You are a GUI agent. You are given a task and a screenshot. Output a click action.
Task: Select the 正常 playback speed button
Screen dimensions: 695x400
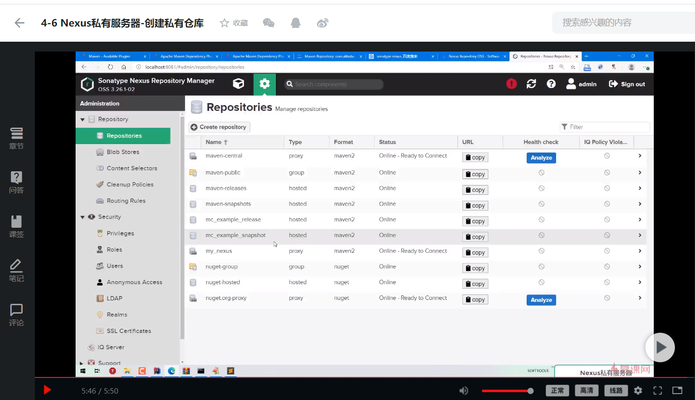click(x=557, y=391)
